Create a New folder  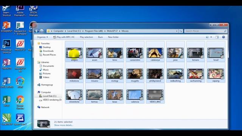click(x=113, y=37)
